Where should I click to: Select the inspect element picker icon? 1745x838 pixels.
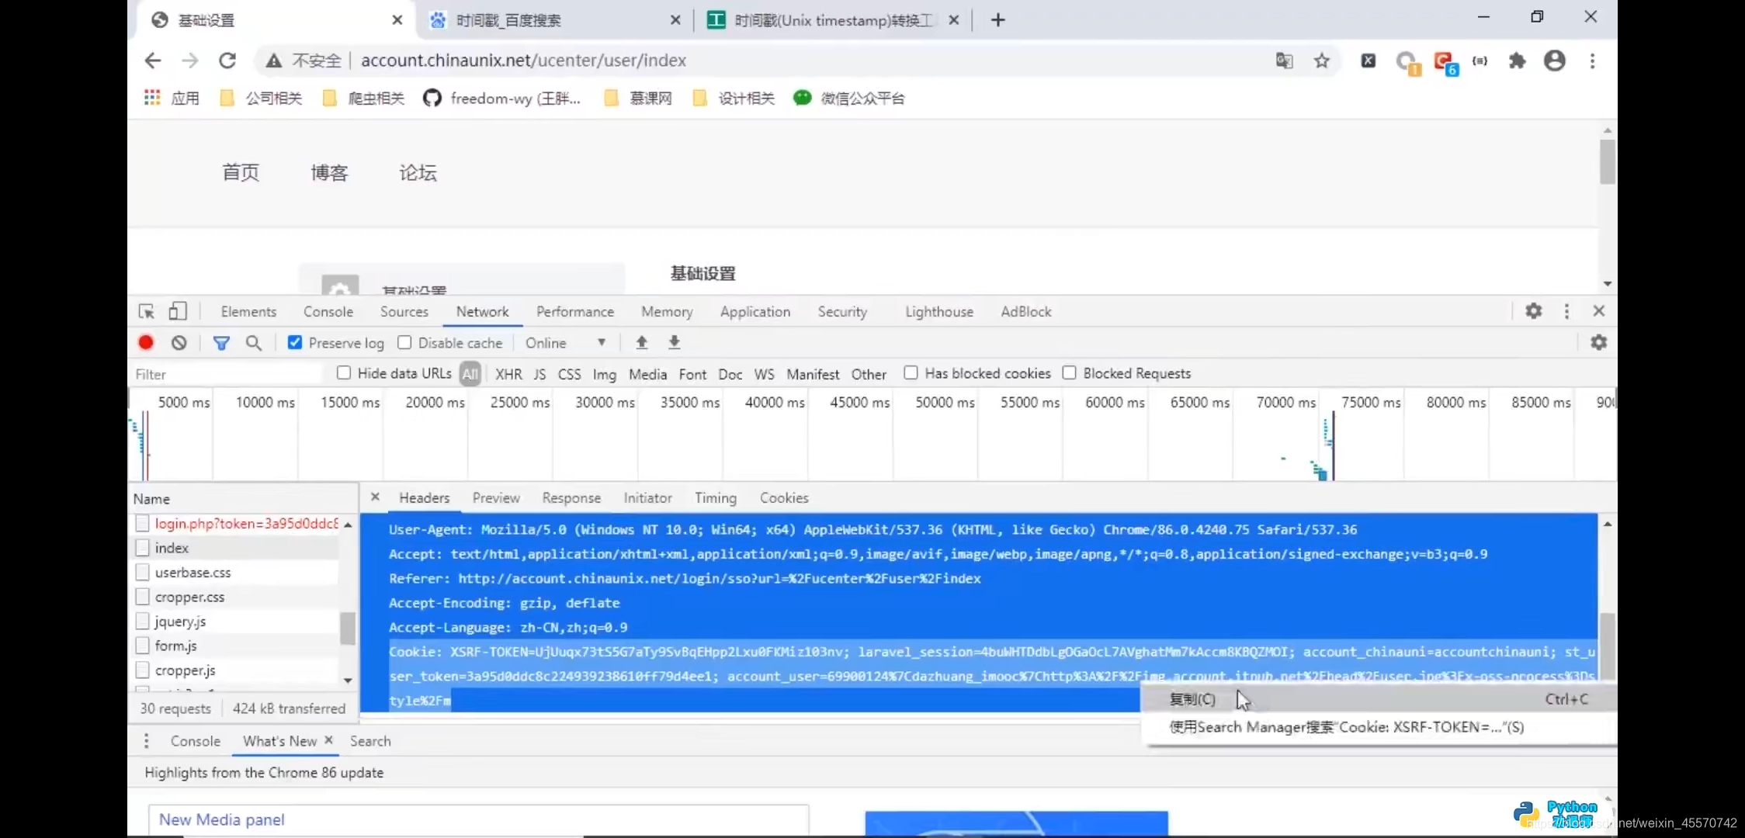pos(146,311)
